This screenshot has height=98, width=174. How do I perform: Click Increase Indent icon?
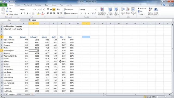pyautogui.click(x=61, y=13)
